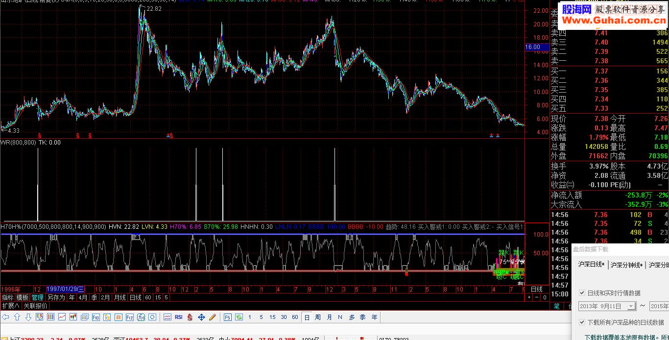
Task: Select the 年 yearly period in toolbar
Action: tap(374, 317)
